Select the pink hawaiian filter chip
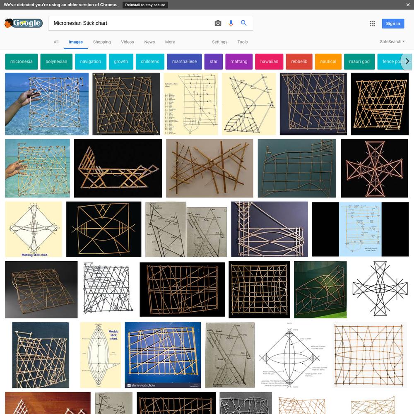Screen dimensions: 414x414 pyautogui.click(x=269, y=62)
